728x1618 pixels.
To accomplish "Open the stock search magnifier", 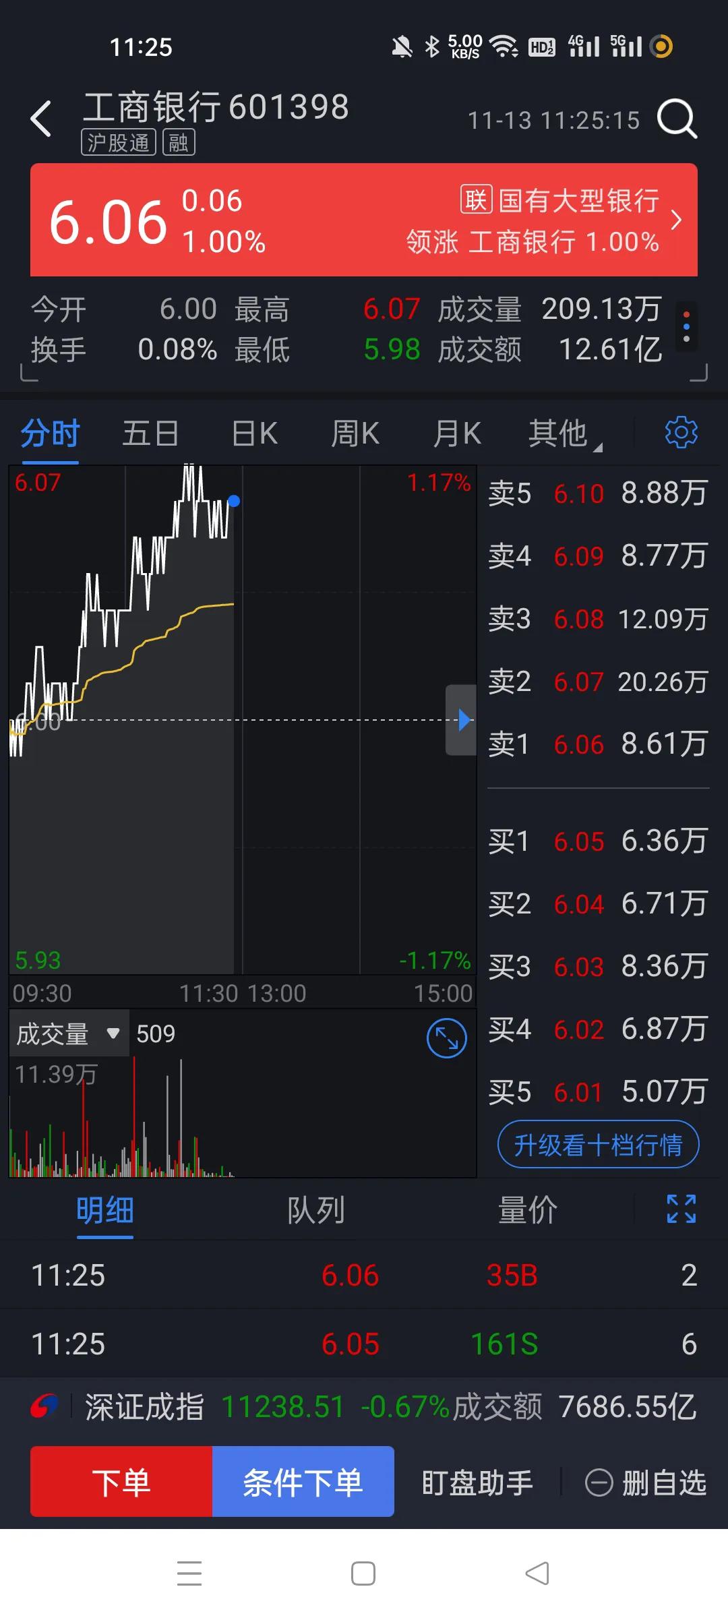I will pyautogui.click(x=677, y=119).
